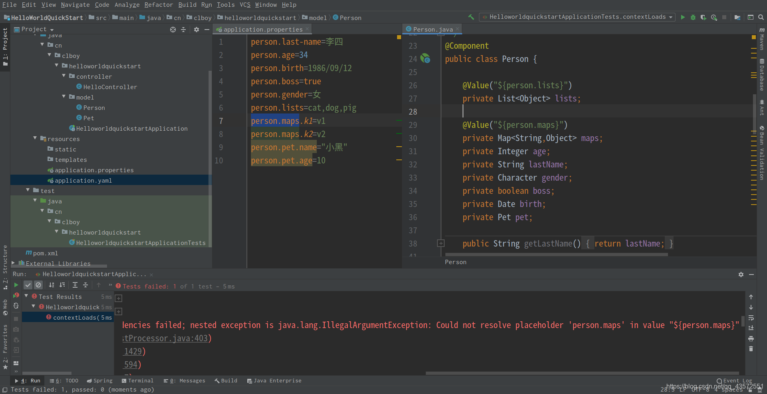Open the TODO tool window
This screenshot has height=394, width=767.
64,381
